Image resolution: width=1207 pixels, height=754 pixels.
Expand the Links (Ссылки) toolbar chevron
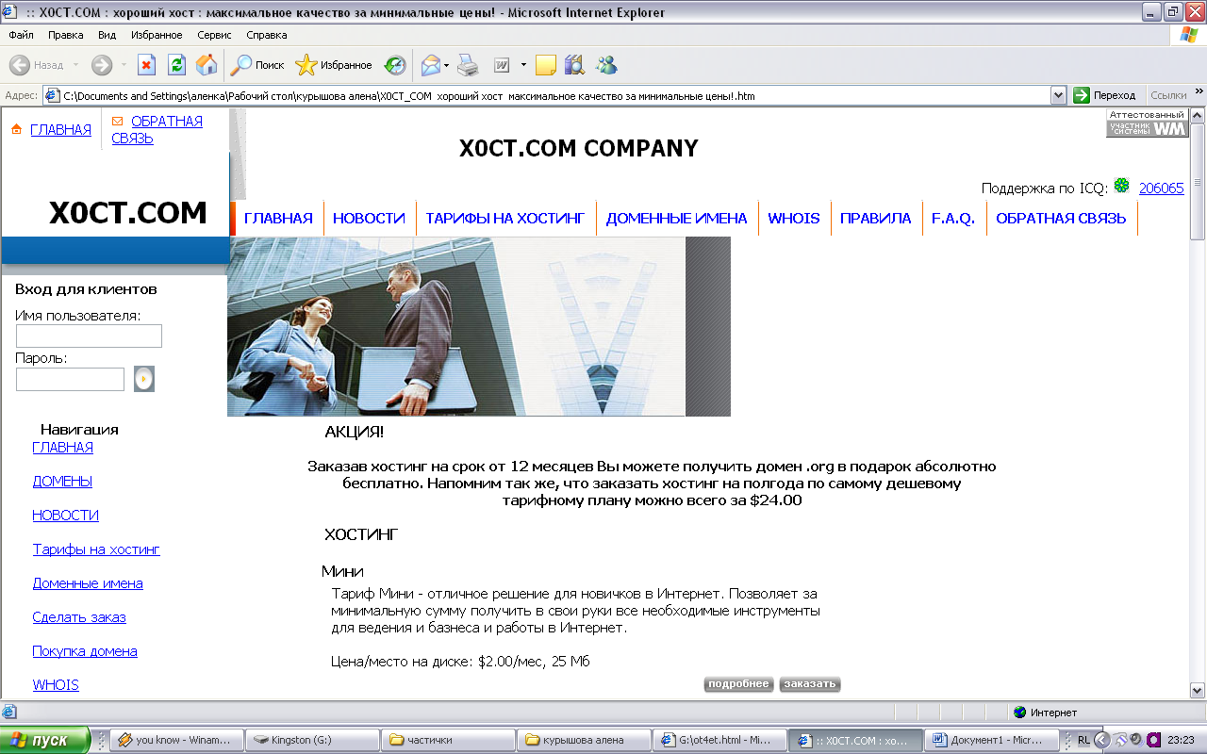(1199, 92)
